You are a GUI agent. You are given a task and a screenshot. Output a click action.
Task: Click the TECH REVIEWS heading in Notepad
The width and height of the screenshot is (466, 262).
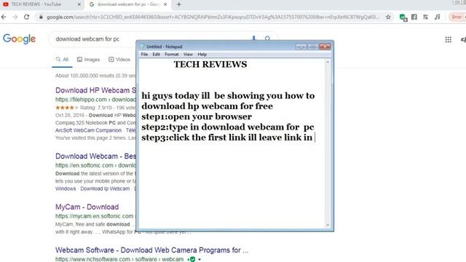[x=210, y=65]
